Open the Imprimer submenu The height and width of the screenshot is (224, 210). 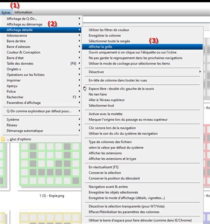[x=41, y=80]
